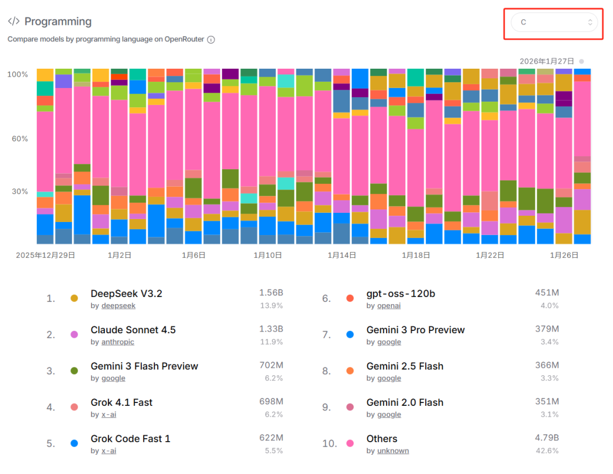
Task: Click the up-down chevron in language selector
Action: pyautogui.click(x=590, y=22)
